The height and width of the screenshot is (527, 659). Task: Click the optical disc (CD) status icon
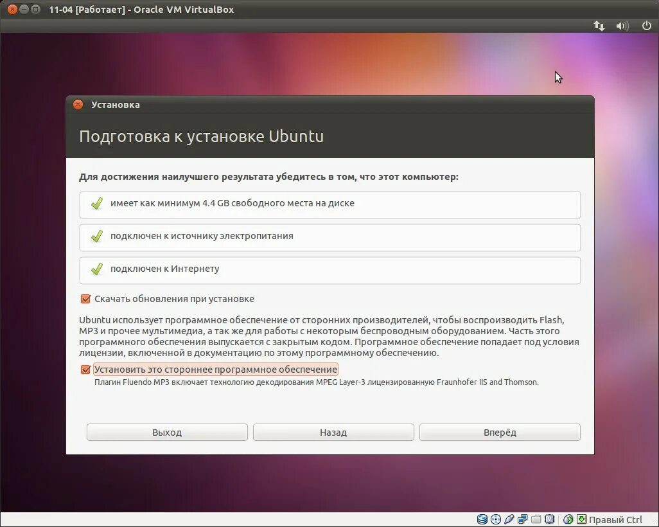click(496, 519)
